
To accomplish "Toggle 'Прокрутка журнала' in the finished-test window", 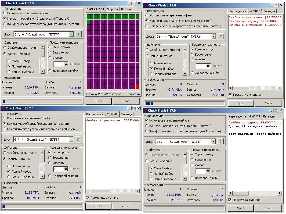I will pos(230,200).
